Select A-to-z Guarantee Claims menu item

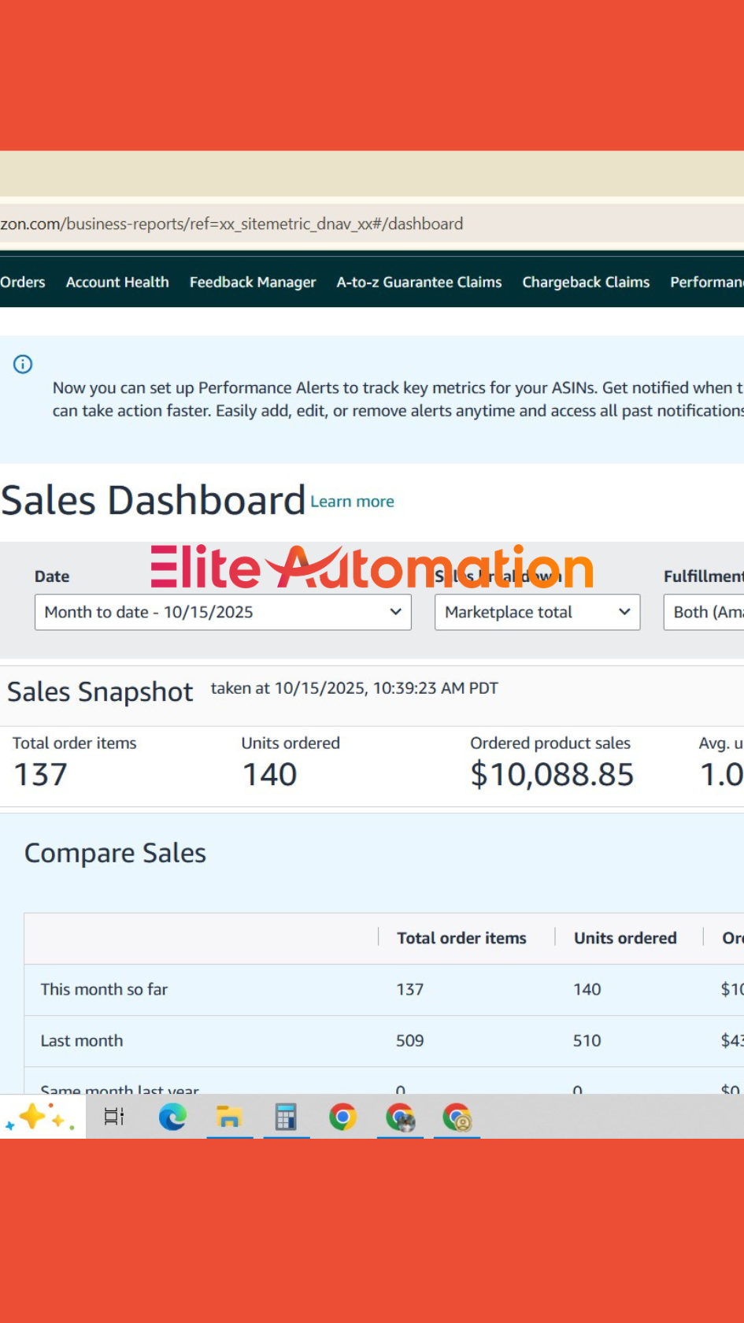coord(419,282)
